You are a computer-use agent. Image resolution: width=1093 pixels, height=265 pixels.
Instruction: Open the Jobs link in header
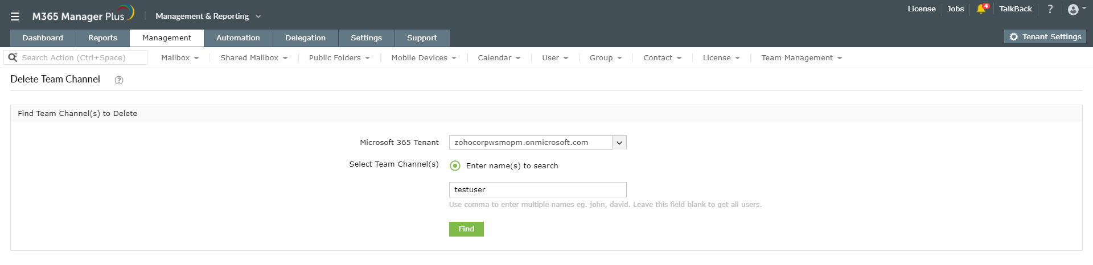(955, 9)
